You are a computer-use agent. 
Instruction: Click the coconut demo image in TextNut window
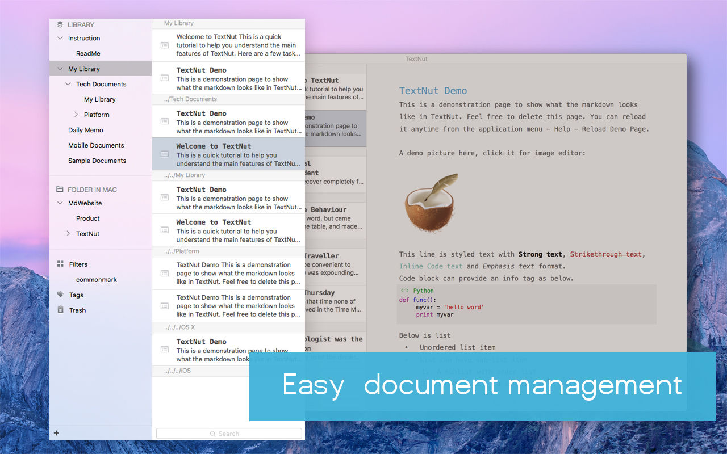pos(432,203)
